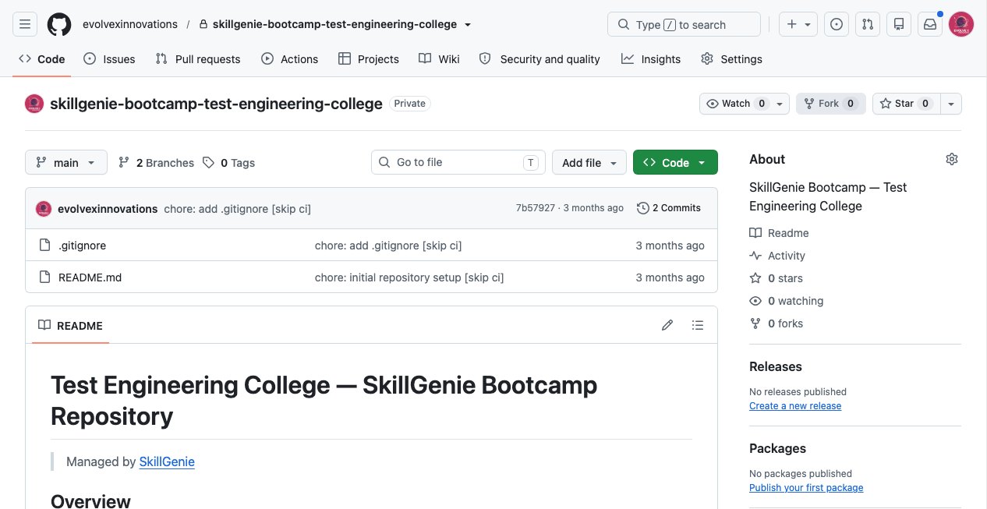Fork this repository with the Fork button
This screenshot has height=509, width=987.
click(x=830, y=104)
